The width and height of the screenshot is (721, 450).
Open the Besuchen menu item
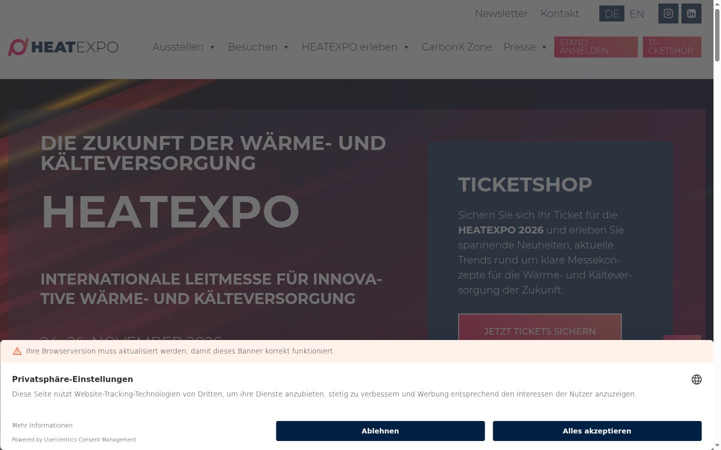click(x=253, y=47)
